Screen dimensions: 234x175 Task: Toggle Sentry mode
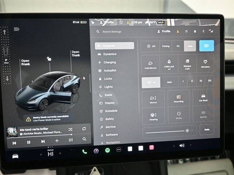(179, 115)
